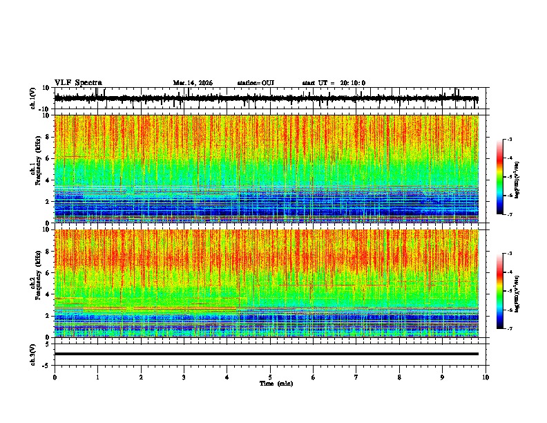Click the "ch.1(V)" axis label
The height and width of the screenshot is (423, 547).
pyautogui.click(x=33, y=98)
